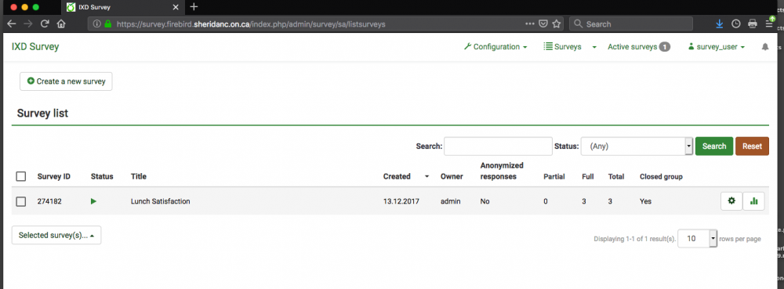Open new browser tab with plus
The height and width of the screenshot is (289, 784).
point(194,7)
